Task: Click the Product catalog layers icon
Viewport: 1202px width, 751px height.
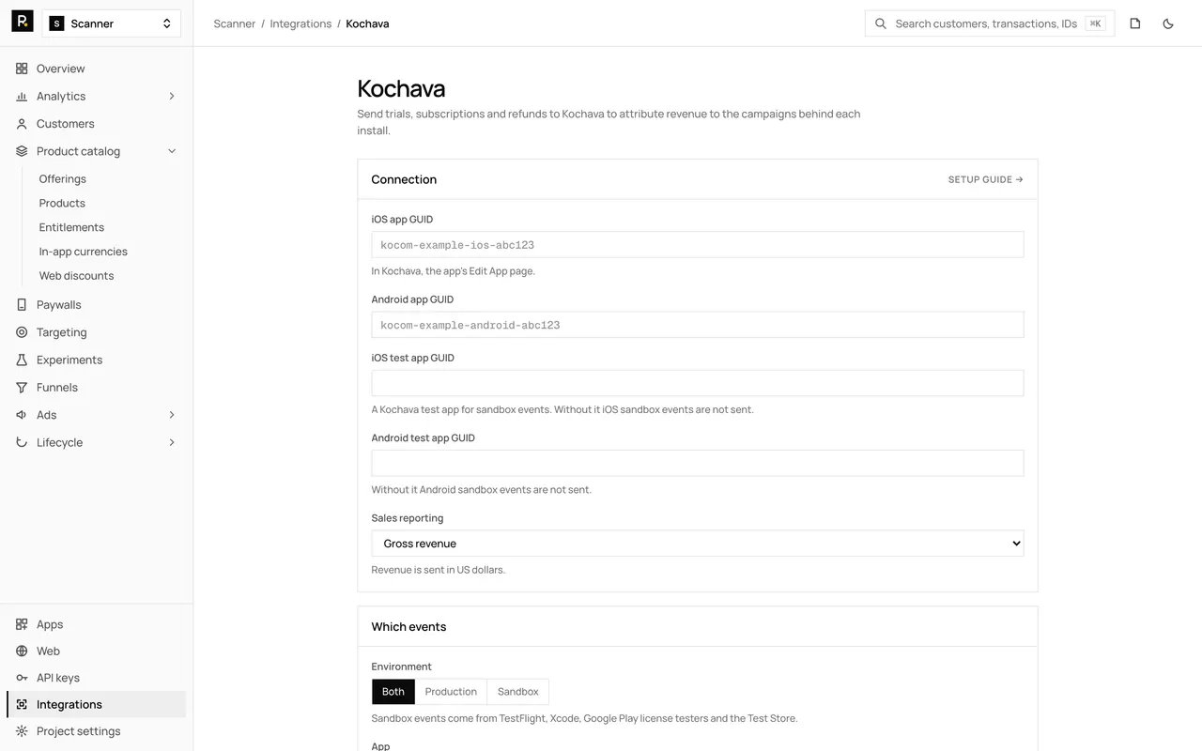Action: point(22,151)
